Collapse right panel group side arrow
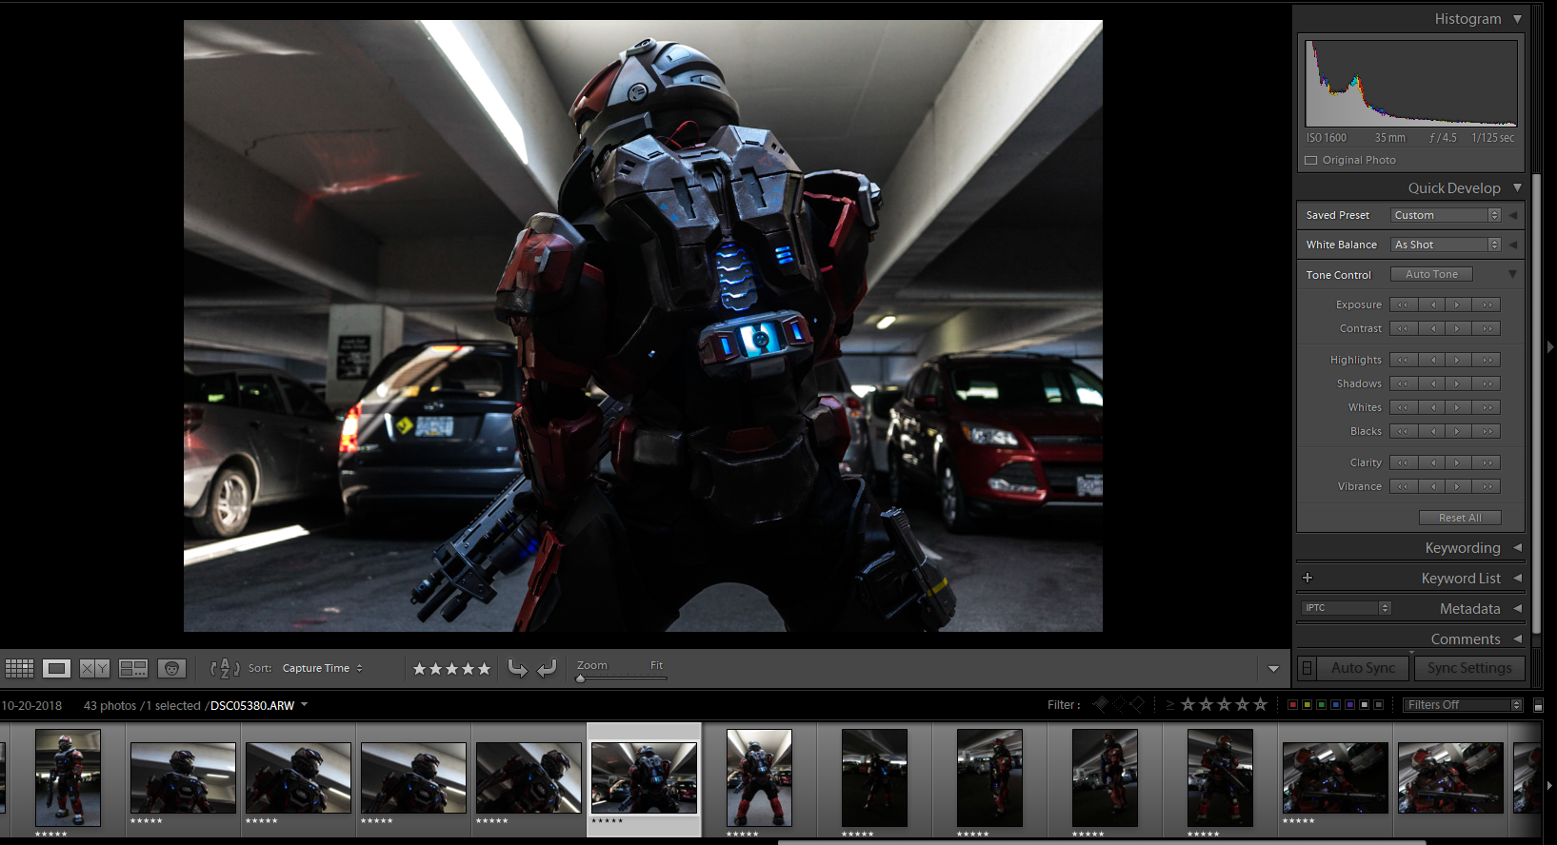The image size is (1557, 845). (x=1550, y=347)
